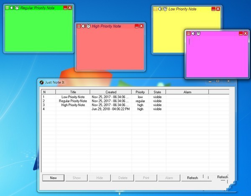Click the 'low' priority cell
The width and height of the screenshot is (251, 196).
(x=140, y=97)
